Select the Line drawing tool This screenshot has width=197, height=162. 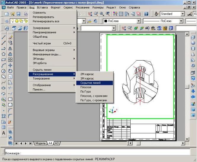[4, 37]
